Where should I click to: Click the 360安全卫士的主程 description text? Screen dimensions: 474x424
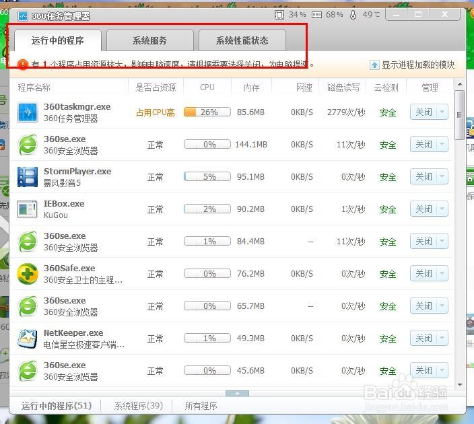pos(83,280)
